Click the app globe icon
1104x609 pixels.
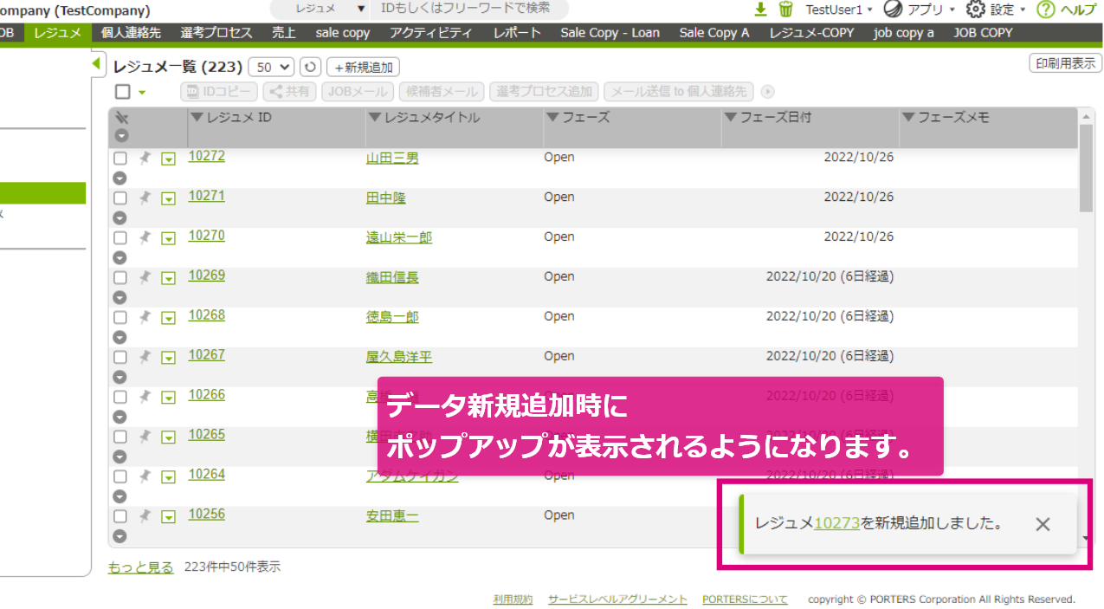(x=893, y=10)
